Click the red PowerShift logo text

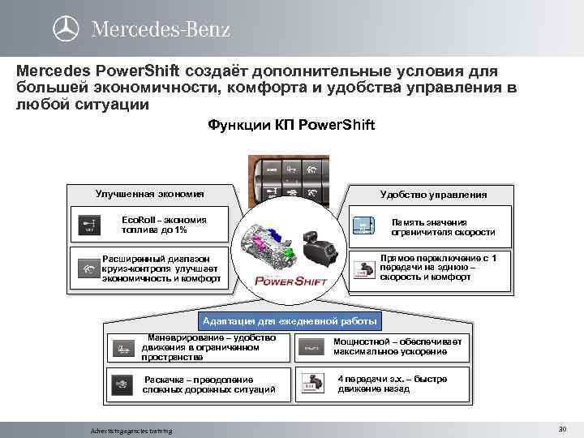pos(291,281)
